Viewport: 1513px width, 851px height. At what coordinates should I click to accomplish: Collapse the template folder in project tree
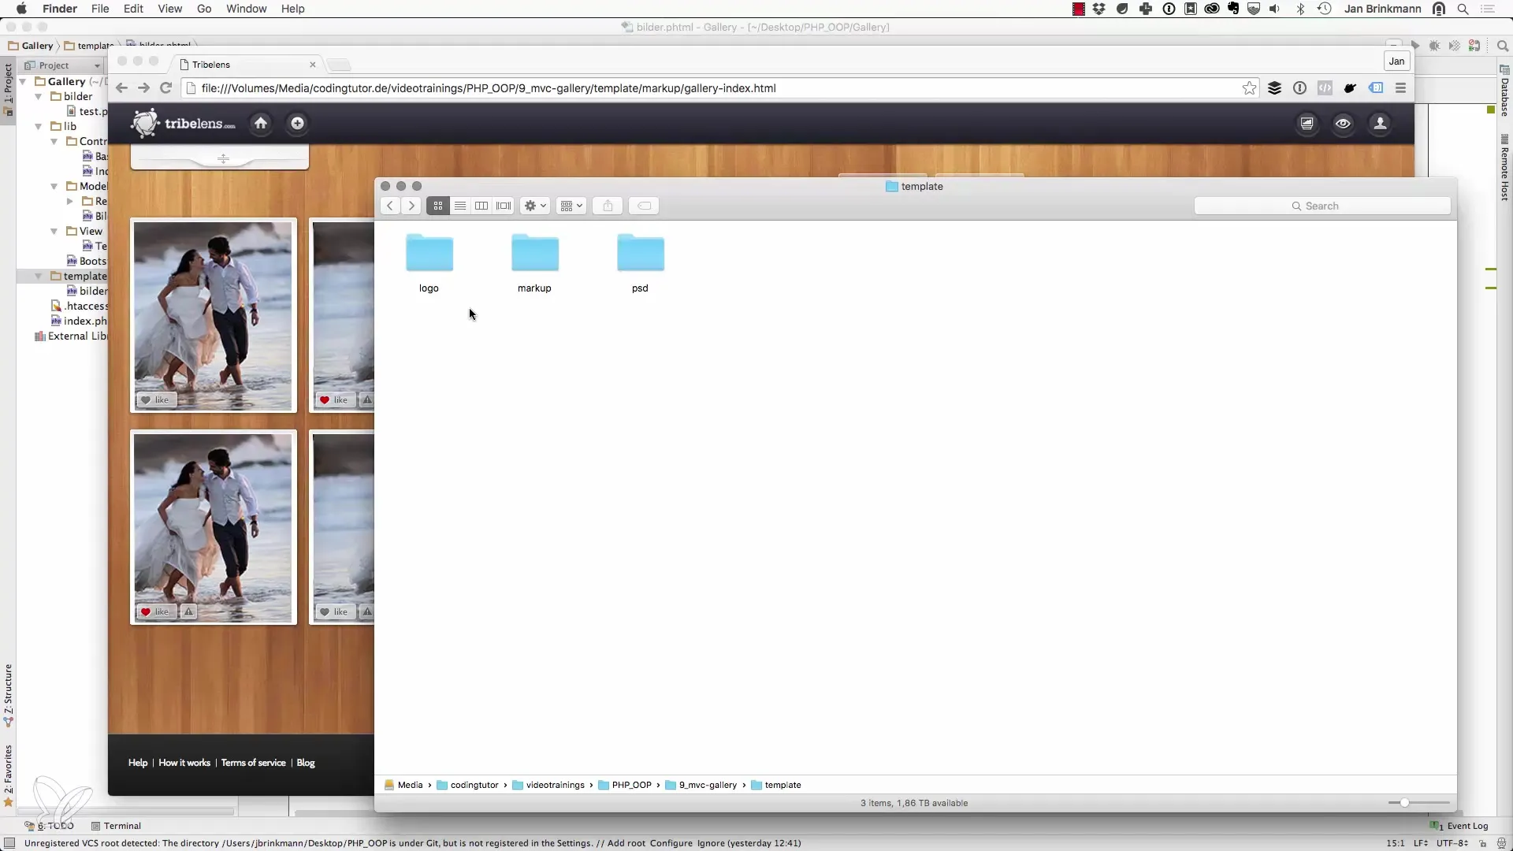pos(38,276)
